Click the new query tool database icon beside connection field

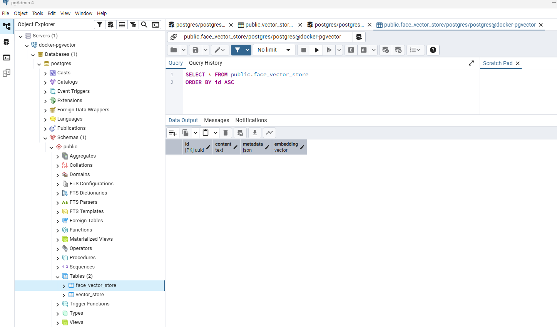359,37
